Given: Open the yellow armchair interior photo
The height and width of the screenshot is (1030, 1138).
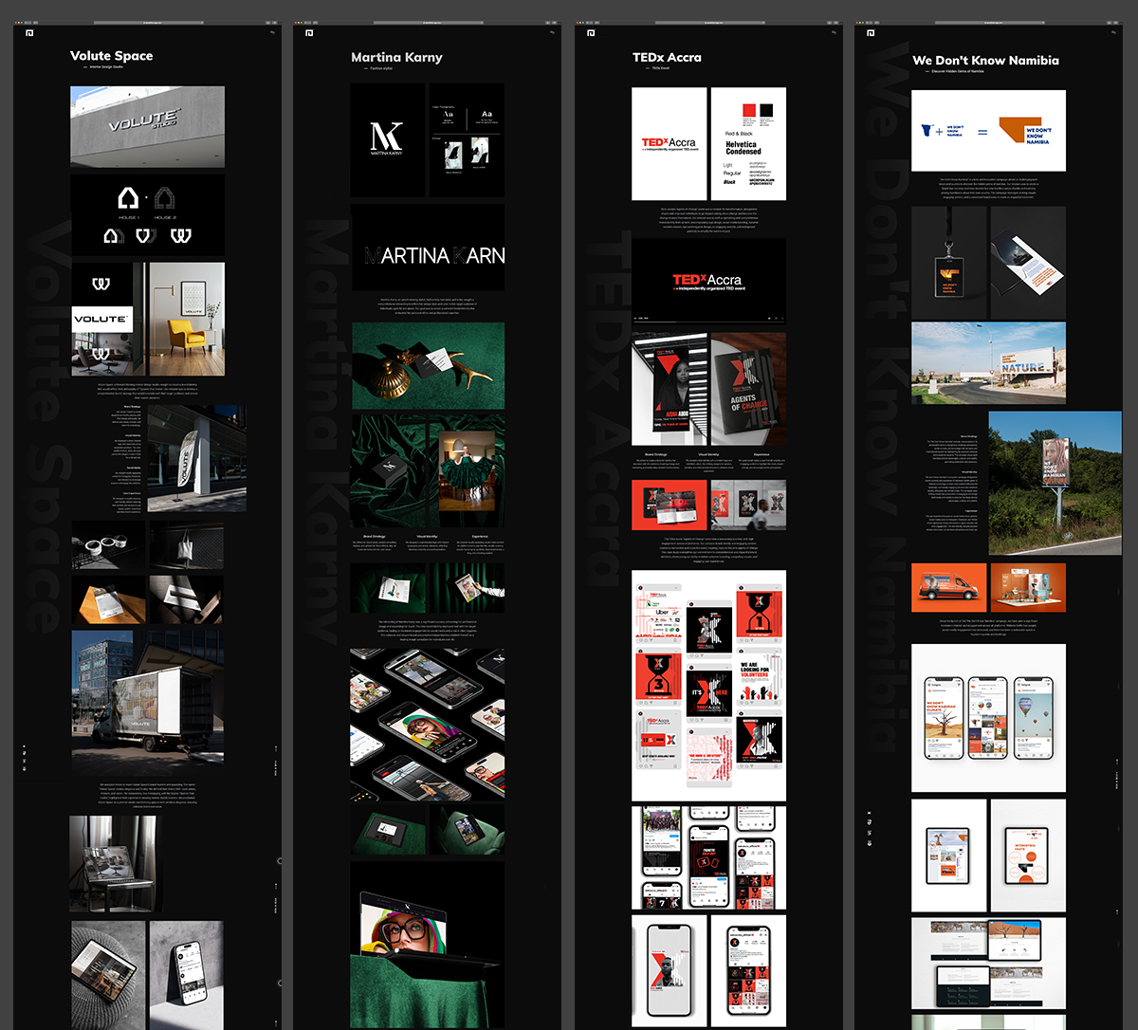Looking at the screenshot, I should click(187, 320).
